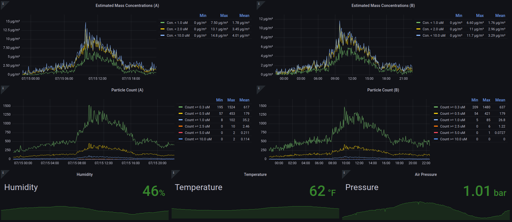This screenshot has width=512, height=222.
Task: Click max value 1480 in Particle Count (B)
Action: tap(487, 107)
